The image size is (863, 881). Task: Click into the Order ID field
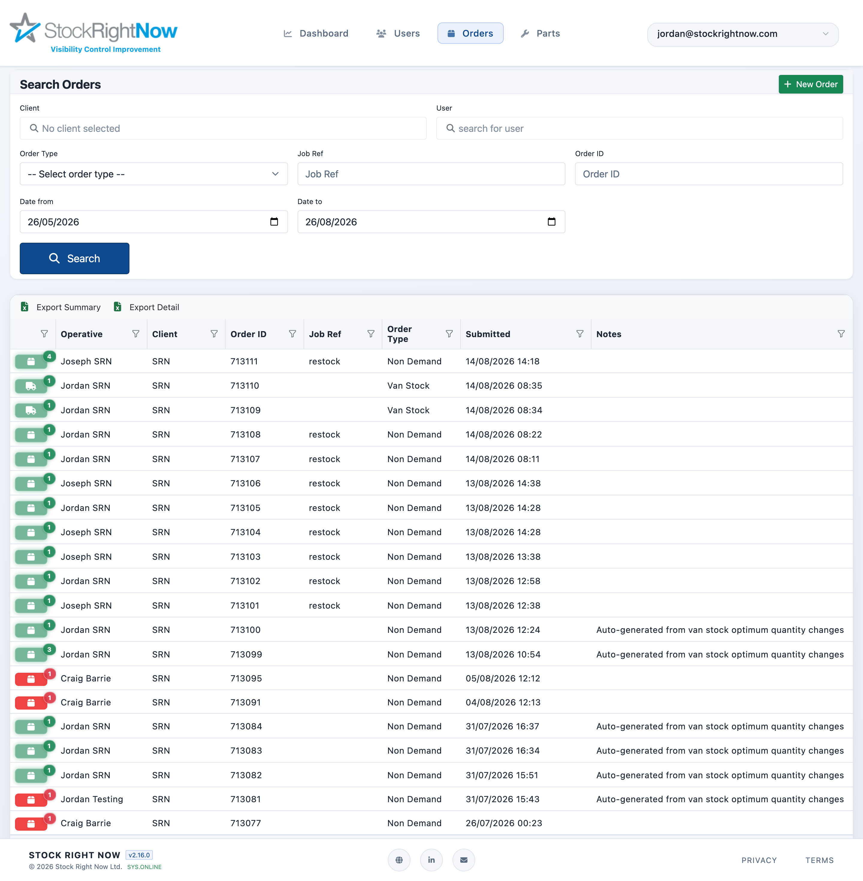point(709,174)
